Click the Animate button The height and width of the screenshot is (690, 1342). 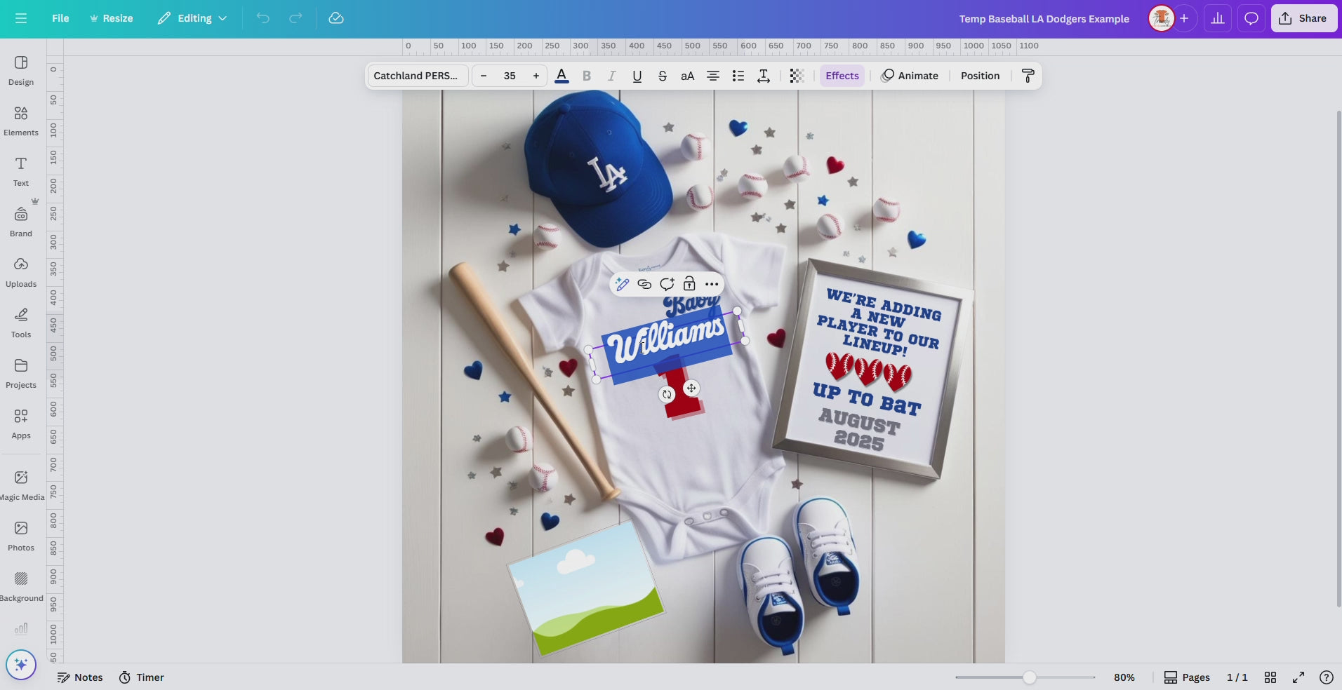910,76
